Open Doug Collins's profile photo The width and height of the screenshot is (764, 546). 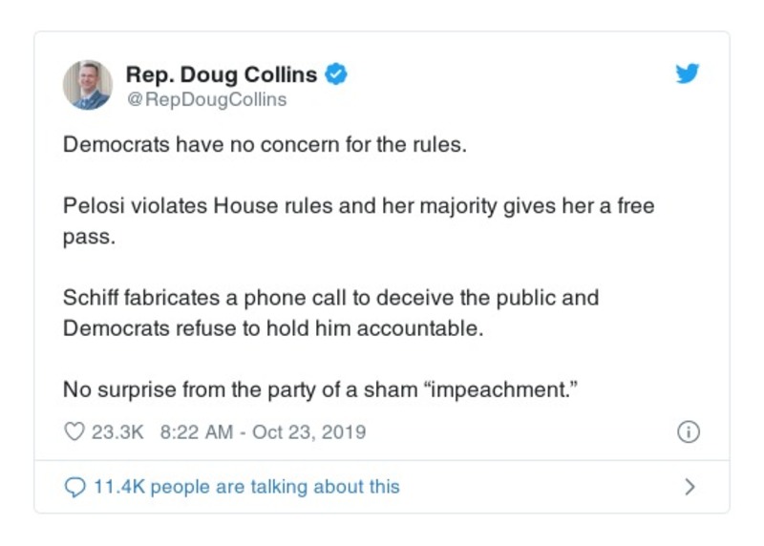tap(88, 85)
